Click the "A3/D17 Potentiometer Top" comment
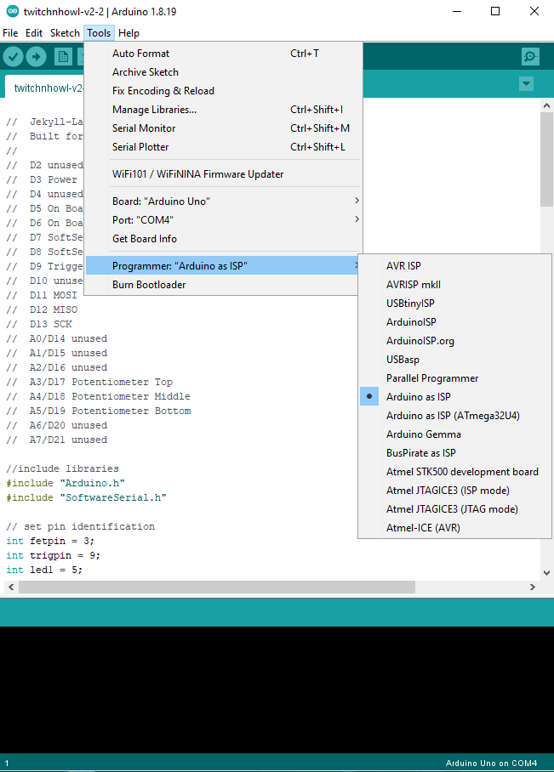Image resolution: width=554 pixels, height=772 pixels. tap(89, 382)
